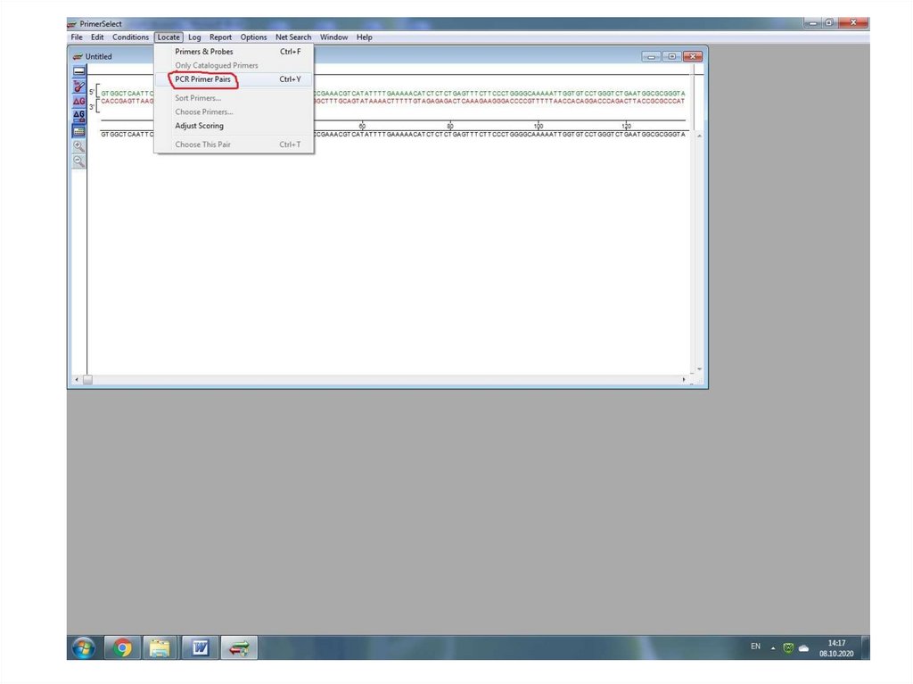
Task: Show hidden tray icons arrow
Action: [773, 647]
